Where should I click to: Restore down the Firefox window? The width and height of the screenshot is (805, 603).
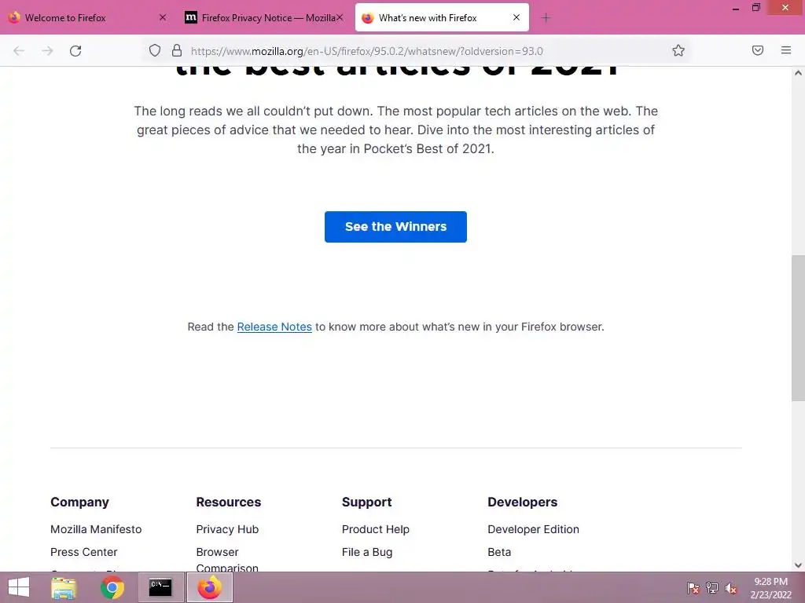click(756, 8)
